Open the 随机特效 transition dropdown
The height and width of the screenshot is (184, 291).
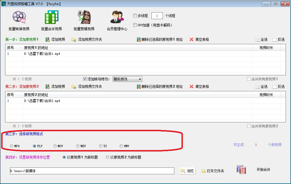[127, 79]
